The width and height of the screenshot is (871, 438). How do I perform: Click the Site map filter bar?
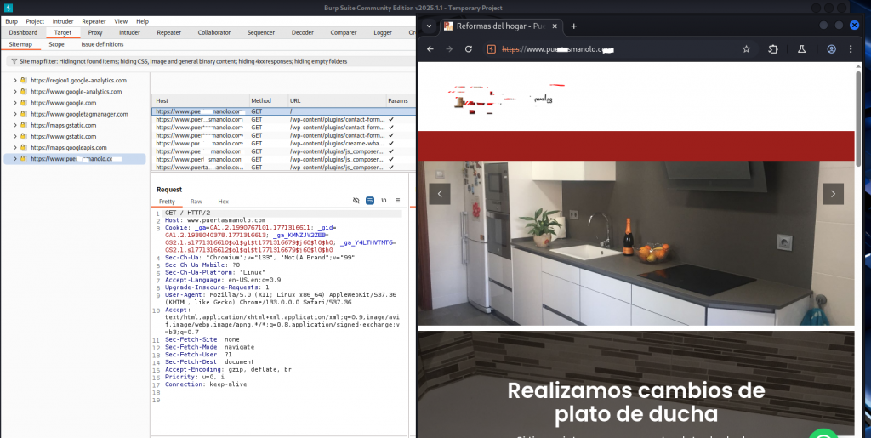pos(208,62)
